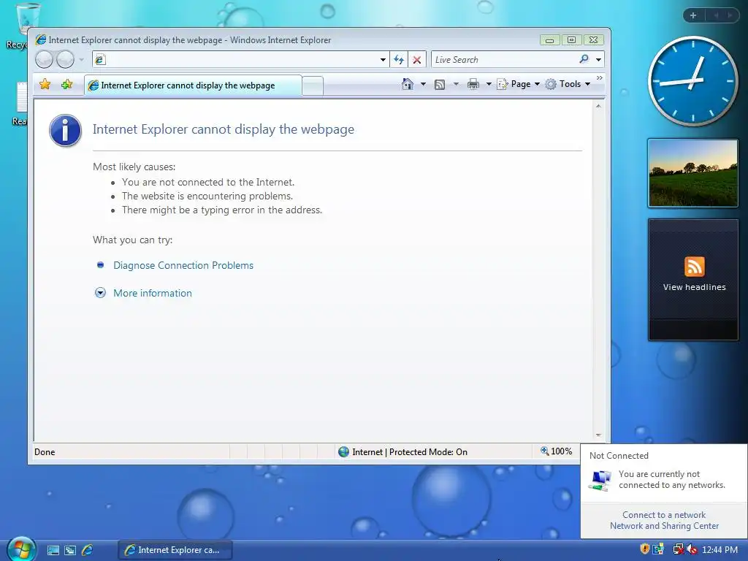Click the View headlines feed gadget

click(694, 279)
